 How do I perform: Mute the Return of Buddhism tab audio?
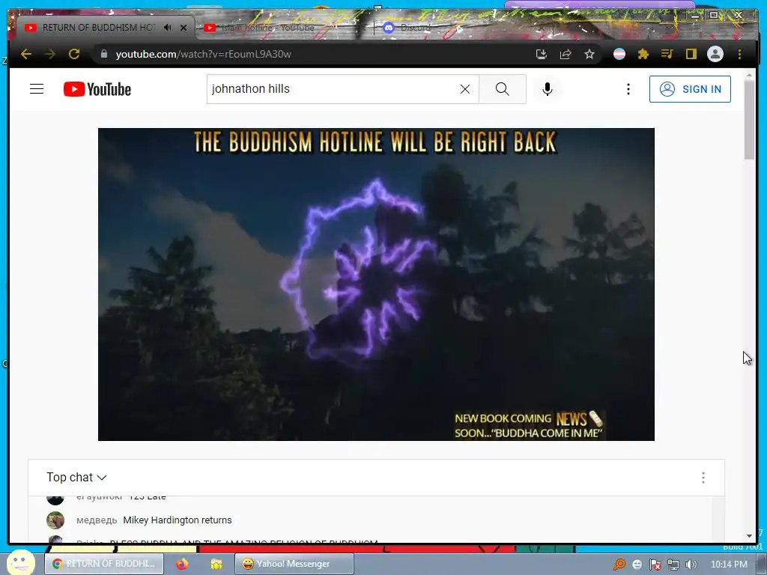168,28
